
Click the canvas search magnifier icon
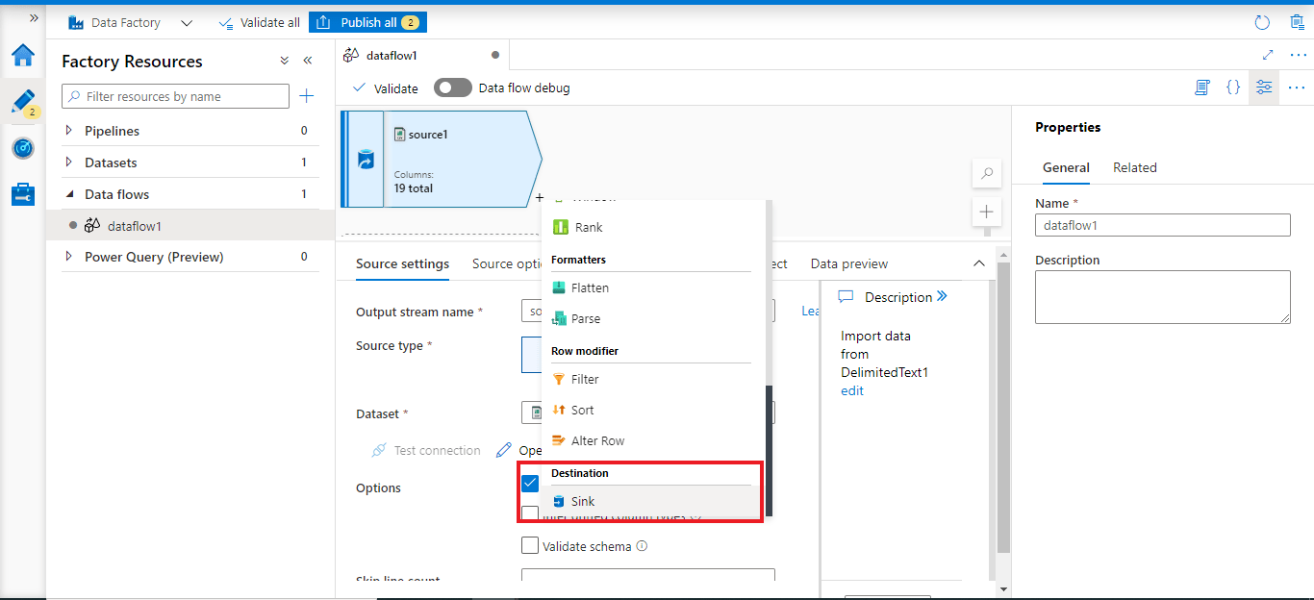pyautogui.click(x=986, y=174)
